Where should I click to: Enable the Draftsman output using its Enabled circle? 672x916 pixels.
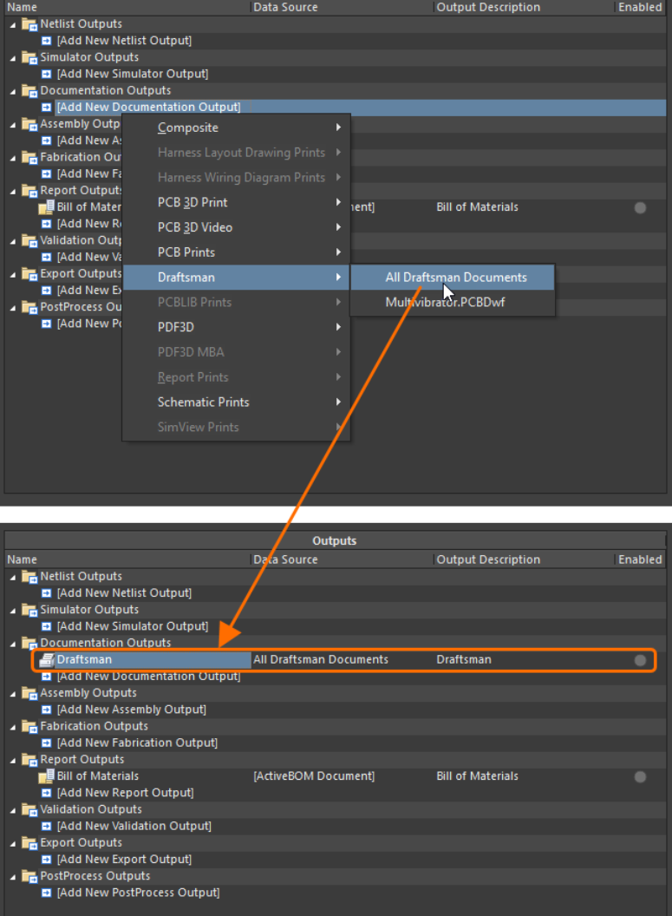[640, 660]
